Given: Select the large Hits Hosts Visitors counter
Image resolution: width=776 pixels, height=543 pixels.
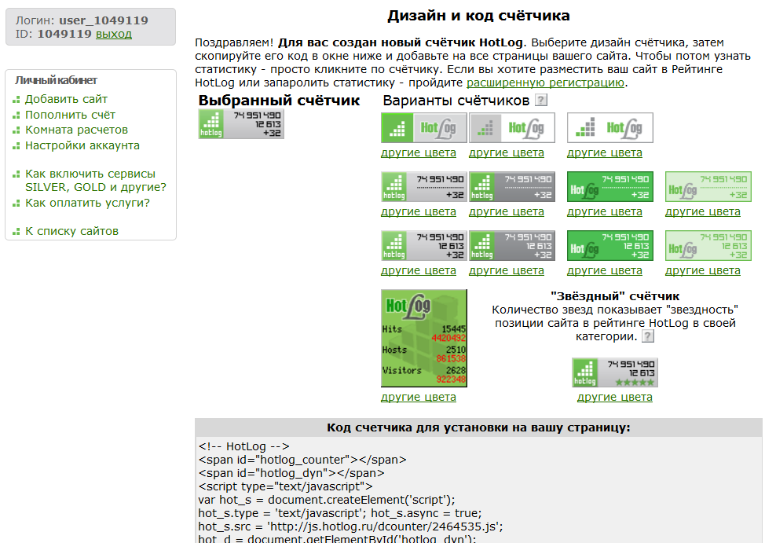Looking at the screenshot, I should [x=424, y=338].
